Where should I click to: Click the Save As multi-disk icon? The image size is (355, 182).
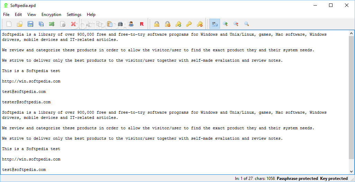(x=41, y=24)
